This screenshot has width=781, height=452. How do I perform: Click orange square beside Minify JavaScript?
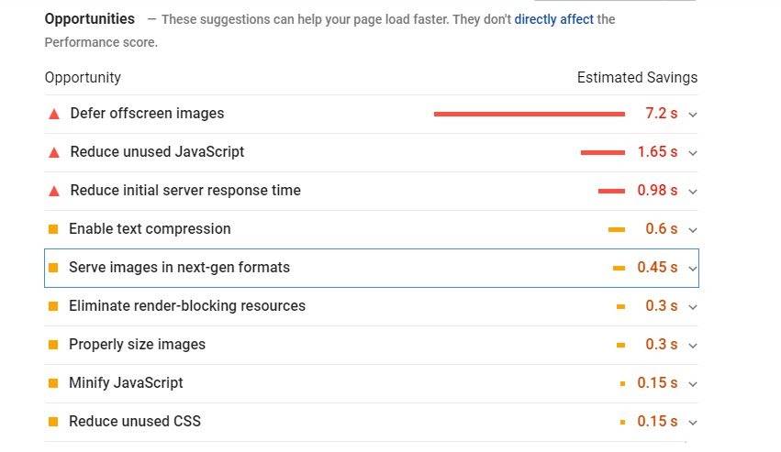53,383
